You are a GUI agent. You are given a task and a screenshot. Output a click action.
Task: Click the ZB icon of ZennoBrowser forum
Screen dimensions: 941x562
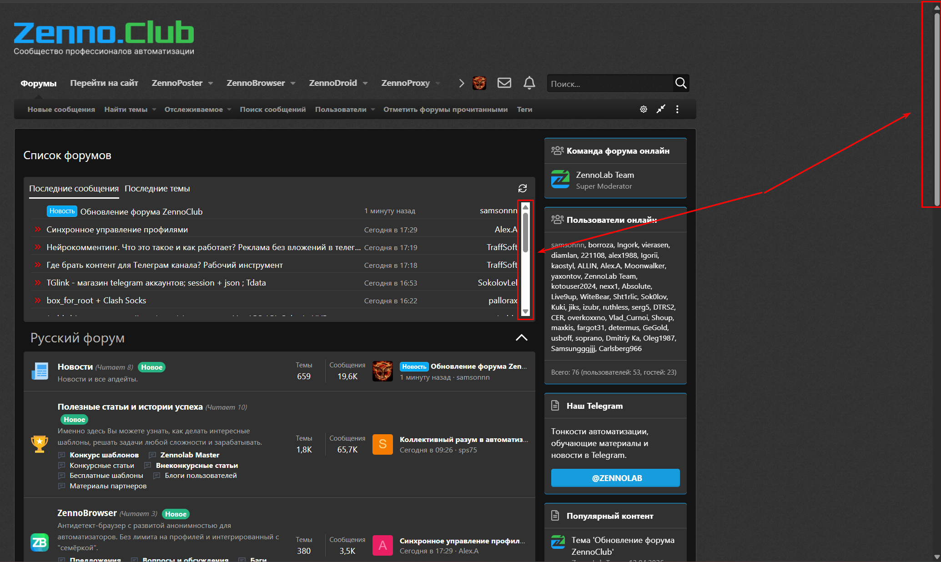pos(40,542)
